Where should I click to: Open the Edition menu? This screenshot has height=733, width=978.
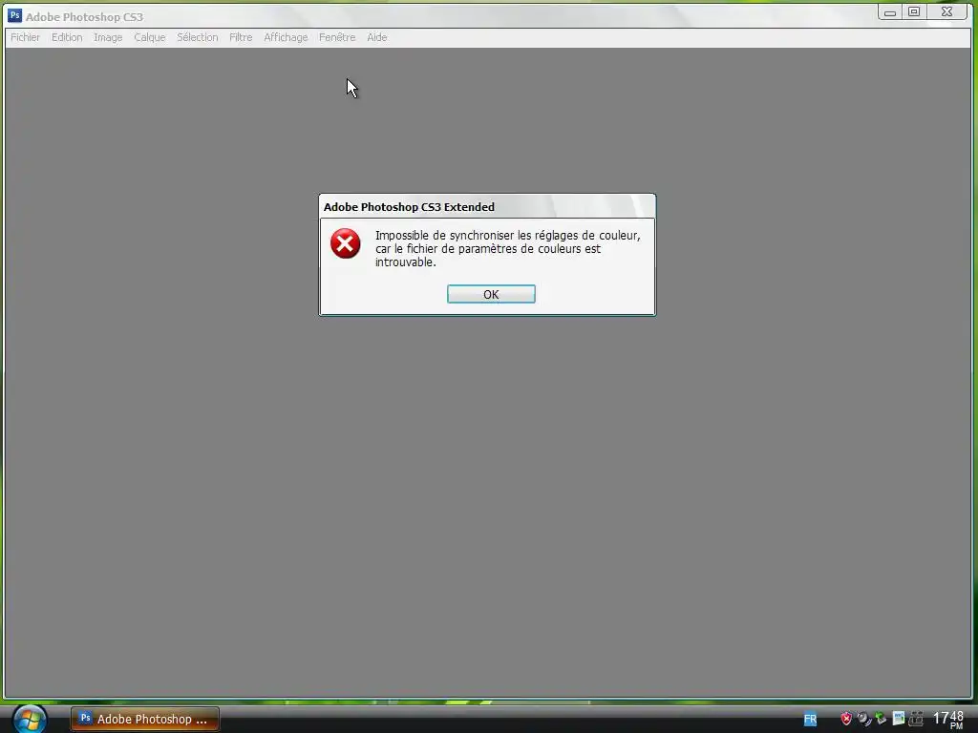tap(67, 37)
